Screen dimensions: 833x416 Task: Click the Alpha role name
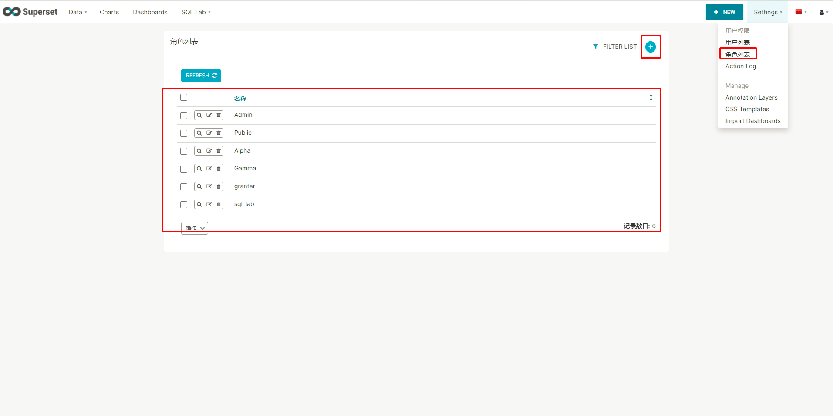coord(242,150)
